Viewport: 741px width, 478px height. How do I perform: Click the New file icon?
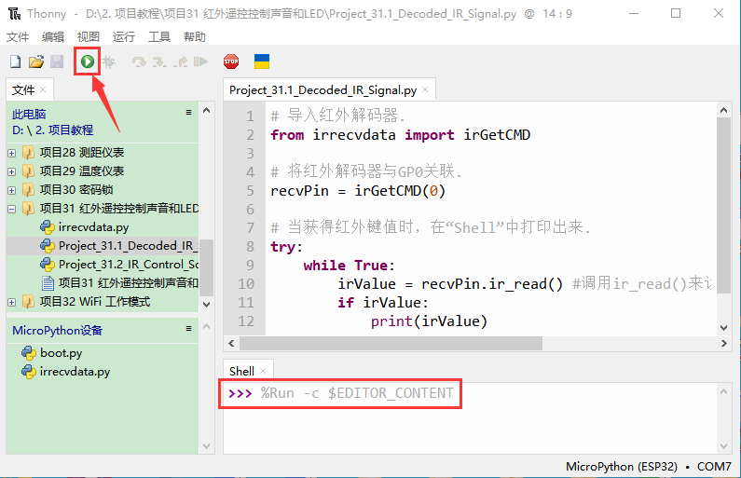pyautogui.click(x=15, y=61)
